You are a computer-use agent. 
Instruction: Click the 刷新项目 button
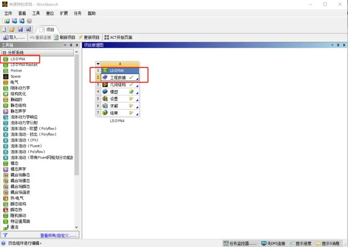[x=65, y=37]
